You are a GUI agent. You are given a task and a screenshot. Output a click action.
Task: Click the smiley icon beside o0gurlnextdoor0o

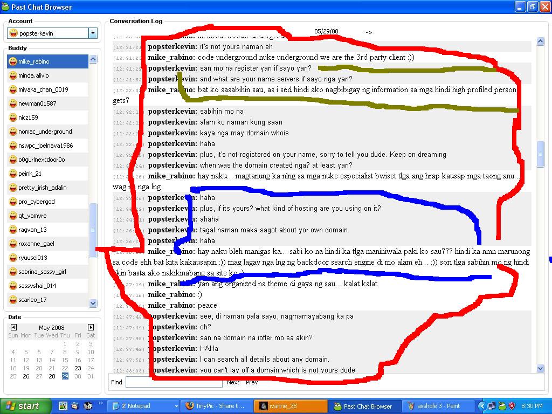pos(13,160)
